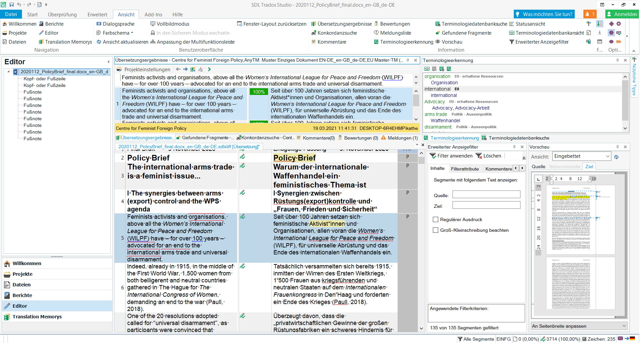Enable the Regulärer Ausdruck checkbox
The image size is (640, 343).
[x=435, y=220]
